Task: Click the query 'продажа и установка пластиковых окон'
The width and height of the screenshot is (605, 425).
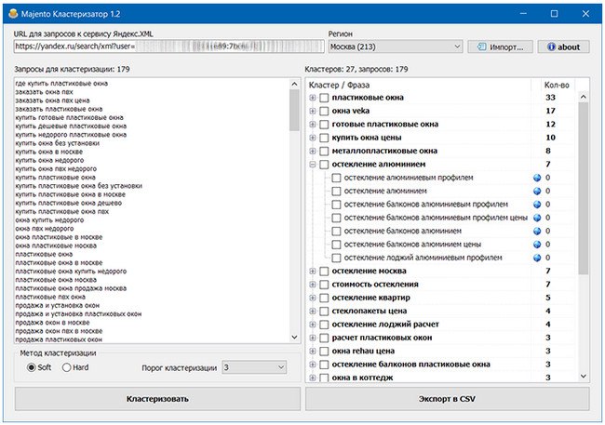Action: coord(78,314)
